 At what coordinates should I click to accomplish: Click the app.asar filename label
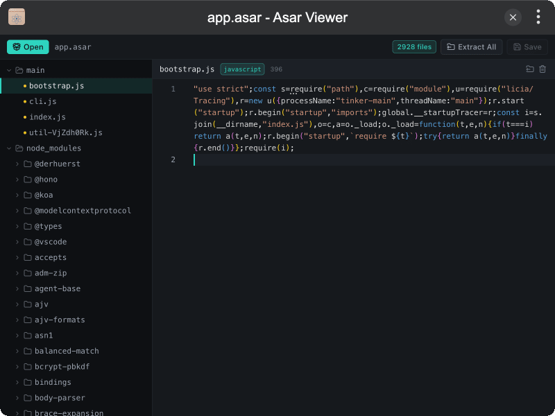pyautogui.click(x=73, y=47)
